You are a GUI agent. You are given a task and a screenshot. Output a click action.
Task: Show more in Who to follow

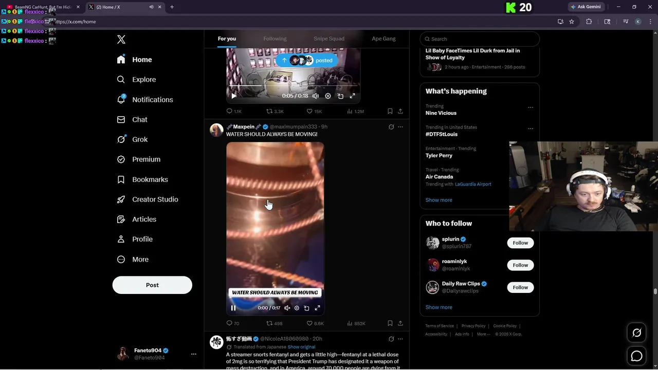point(439,307)
